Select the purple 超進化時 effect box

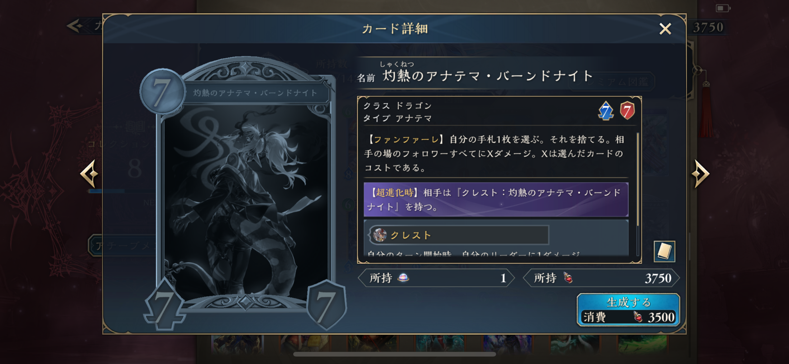(496, 199)
